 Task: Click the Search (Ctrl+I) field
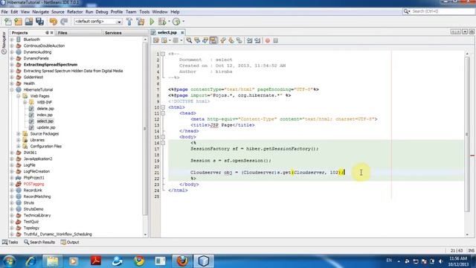439,11
